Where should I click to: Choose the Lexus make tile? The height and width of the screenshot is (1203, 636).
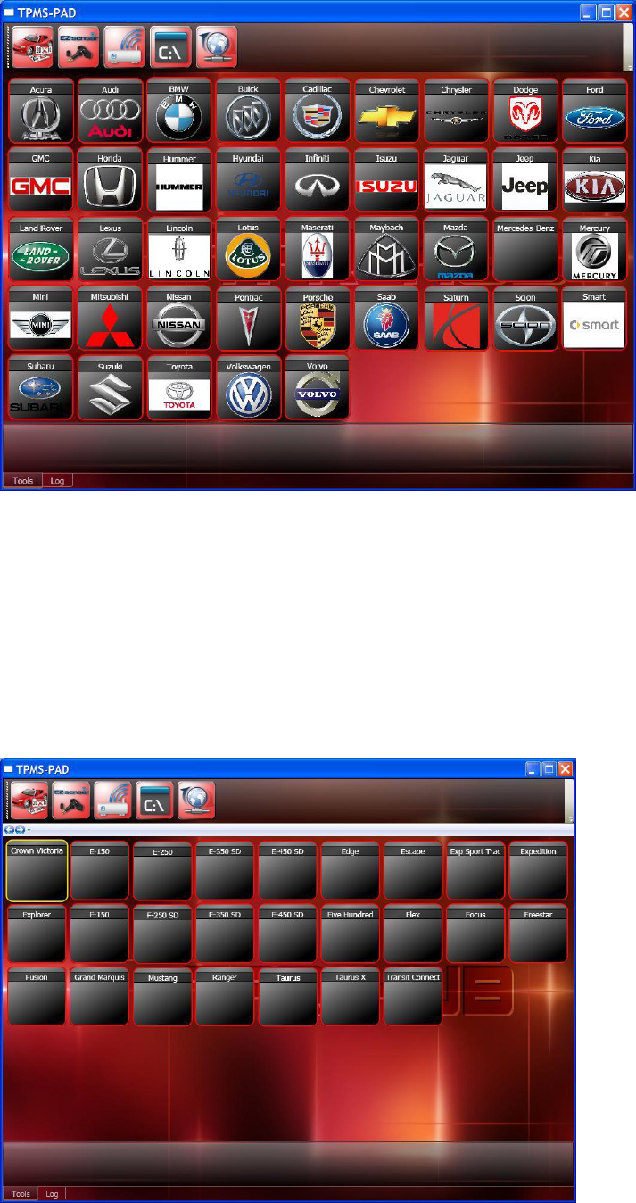point(110,250)
